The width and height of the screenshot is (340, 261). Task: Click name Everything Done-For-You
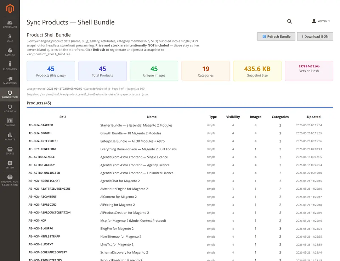[139, 149]
